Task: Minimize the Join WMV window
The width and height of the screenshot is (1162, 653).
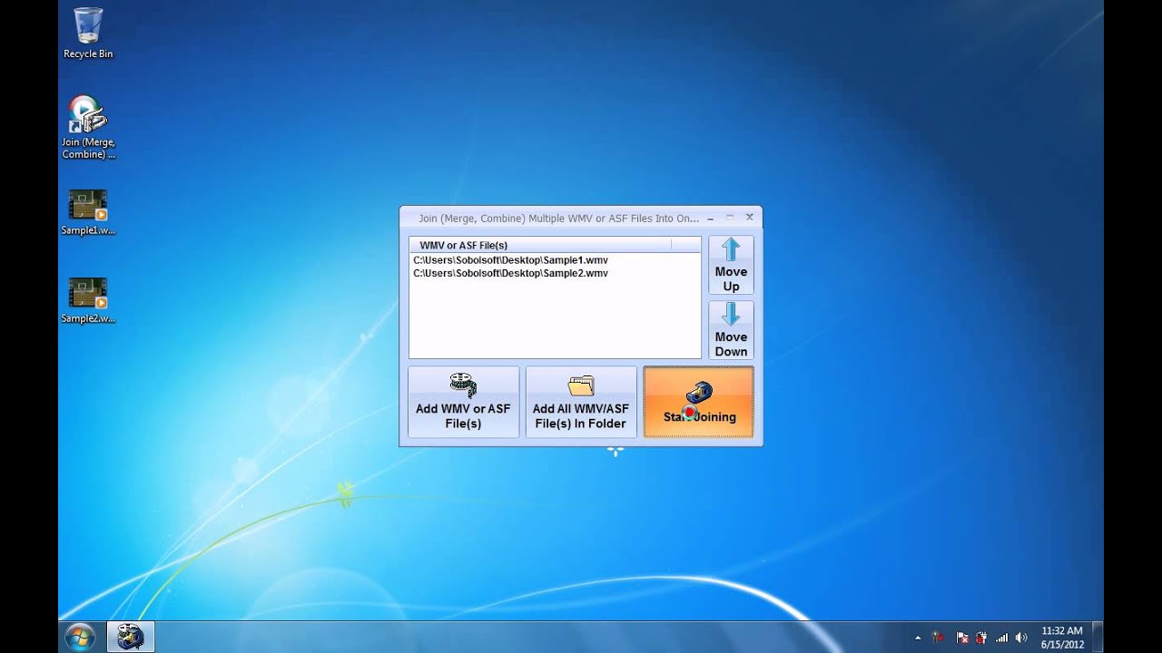Action: (711, 218)
